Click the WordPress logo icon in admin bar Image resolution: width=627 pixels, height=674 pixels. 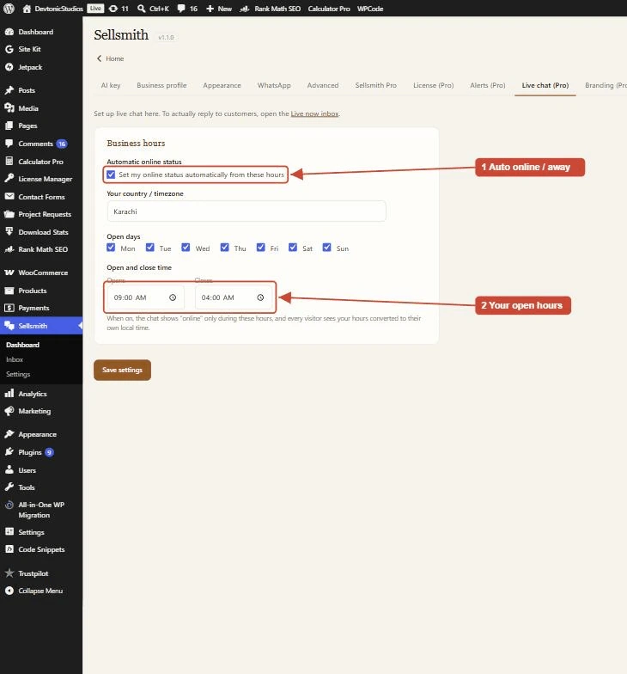tap(9, 9)
